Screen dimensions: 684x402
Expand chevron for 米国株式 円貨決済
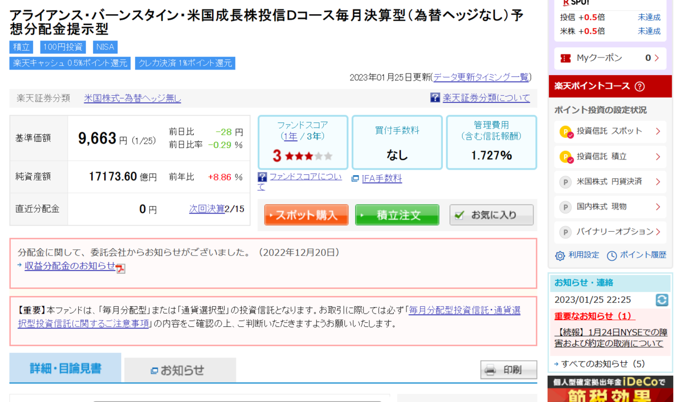(658, 182)
